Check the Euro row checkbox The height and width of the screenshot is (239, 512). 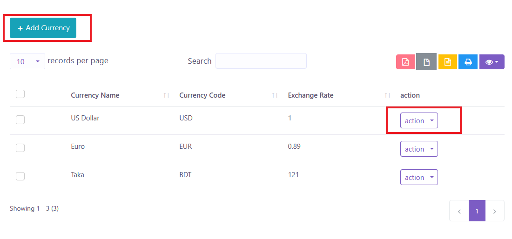[20, 148]
